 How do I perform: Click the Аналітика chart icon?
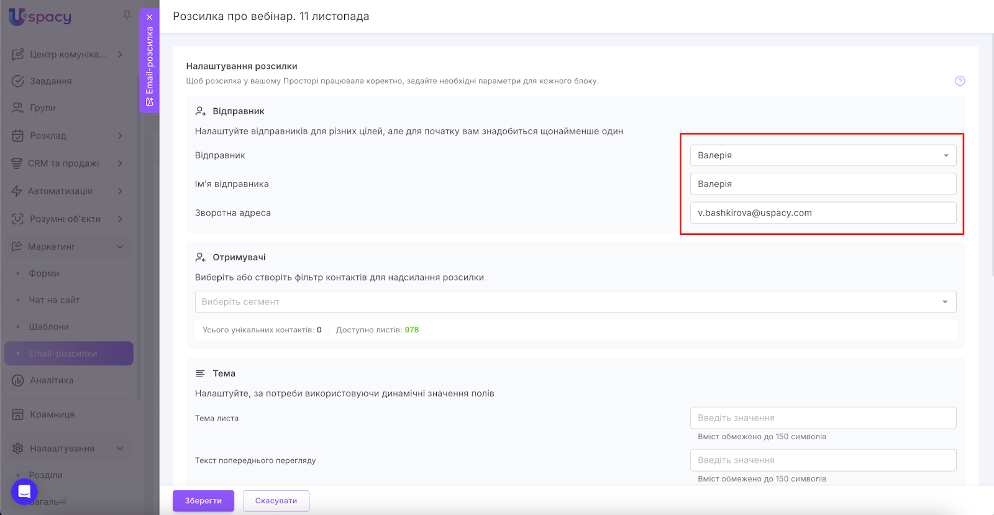(x=18, y=381)
